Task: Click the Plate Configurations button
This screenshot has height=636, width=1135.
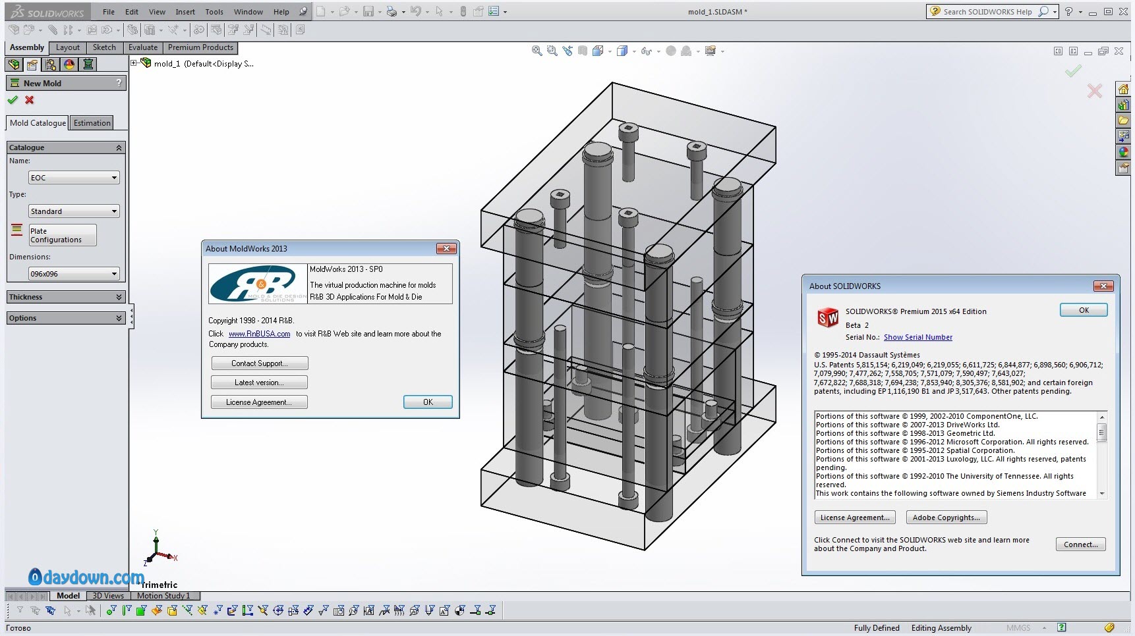Action: (63, 235)
